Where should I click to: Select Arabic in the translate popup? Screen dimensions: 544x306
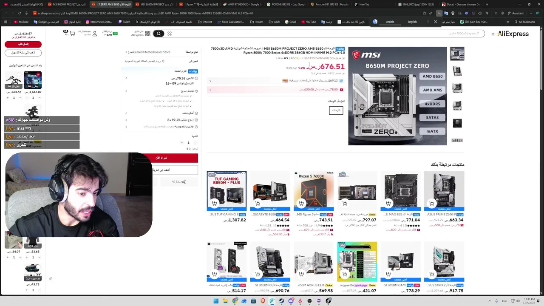pyautogui.click(x=390, y=22)
